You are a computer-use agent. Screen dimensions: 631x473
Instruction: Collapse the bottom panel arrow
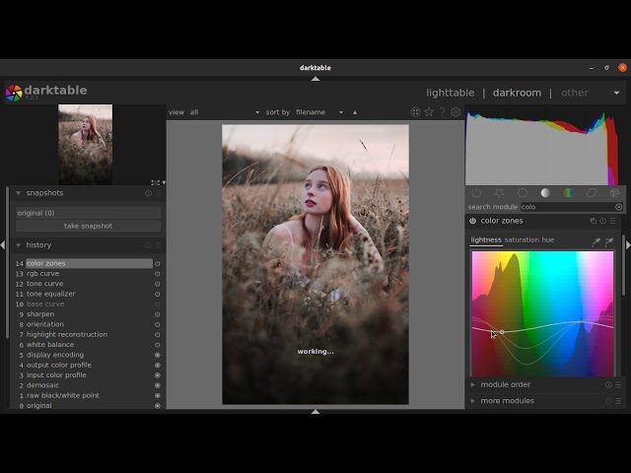[315, 412]
